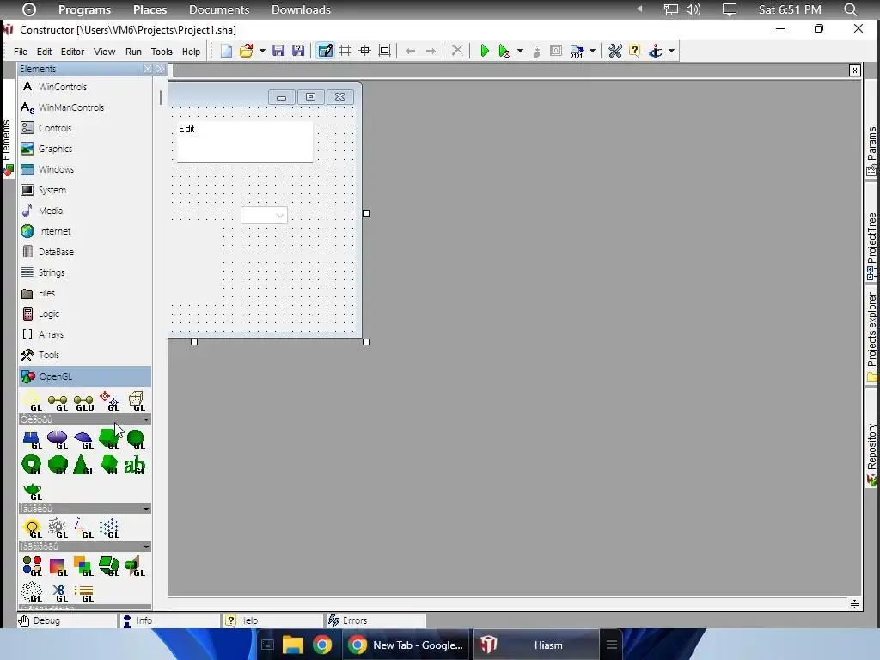Pick the GL light bulb element
This screenshot has width=880, height=660.
click(x=32, y=529)
